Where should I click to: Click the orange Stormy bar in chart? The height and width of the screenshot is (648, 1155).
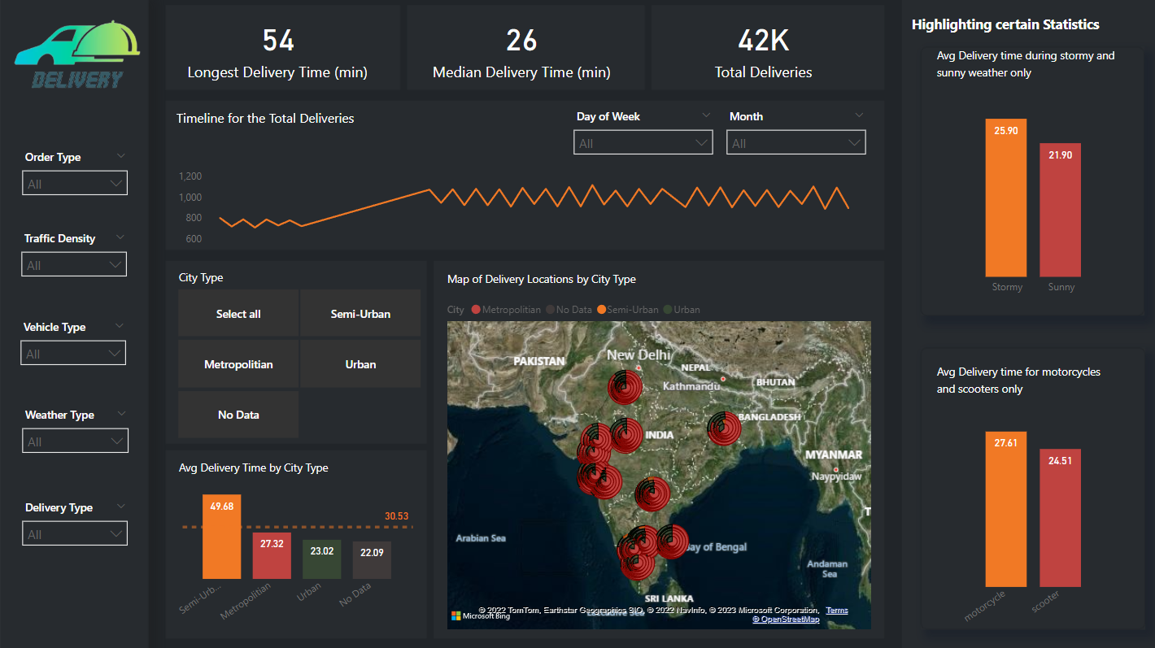click(1006, 198)
